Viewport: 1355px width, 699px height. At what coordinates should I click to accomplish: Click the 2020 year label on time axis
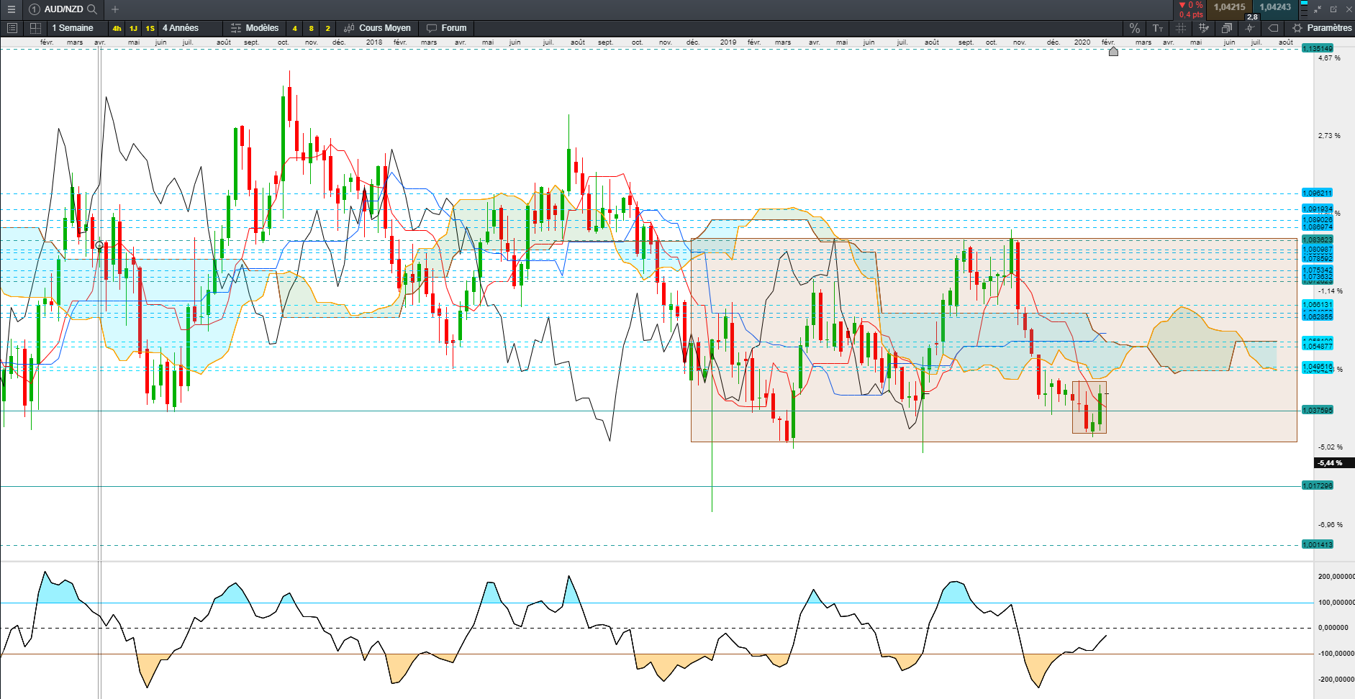click(1082, 42)
